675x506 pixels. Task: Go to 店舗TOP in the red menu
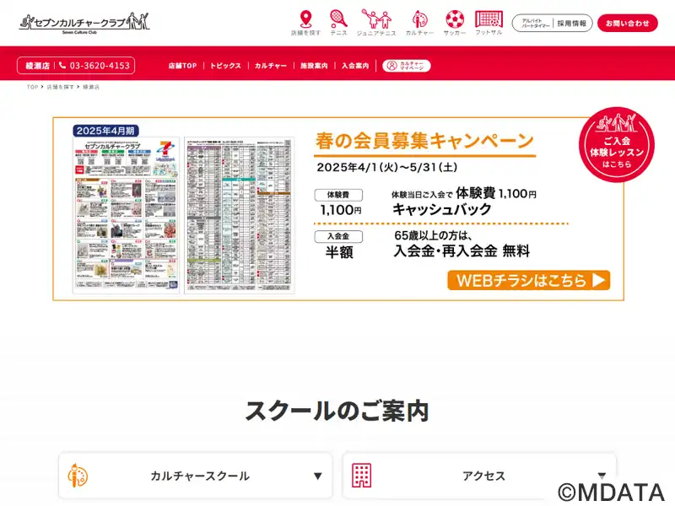pos(182,66)
